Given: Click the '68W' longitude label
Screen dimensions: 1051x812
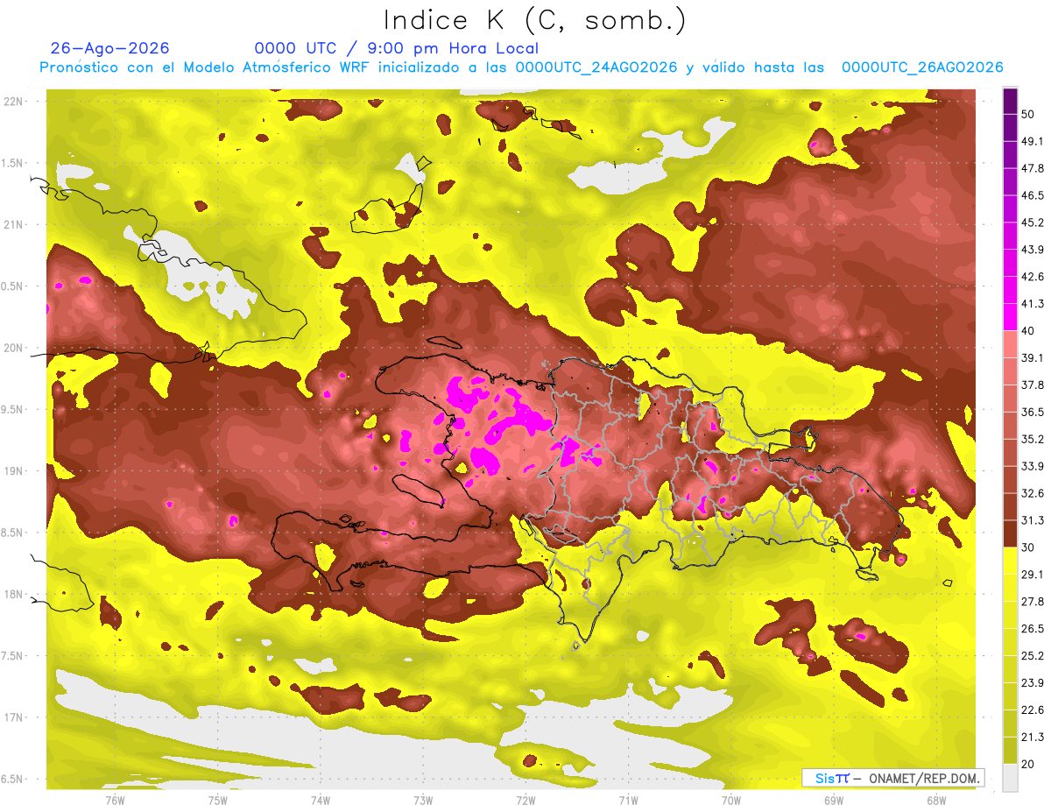Looking at the screenshot, I should (x=936, y=801).
